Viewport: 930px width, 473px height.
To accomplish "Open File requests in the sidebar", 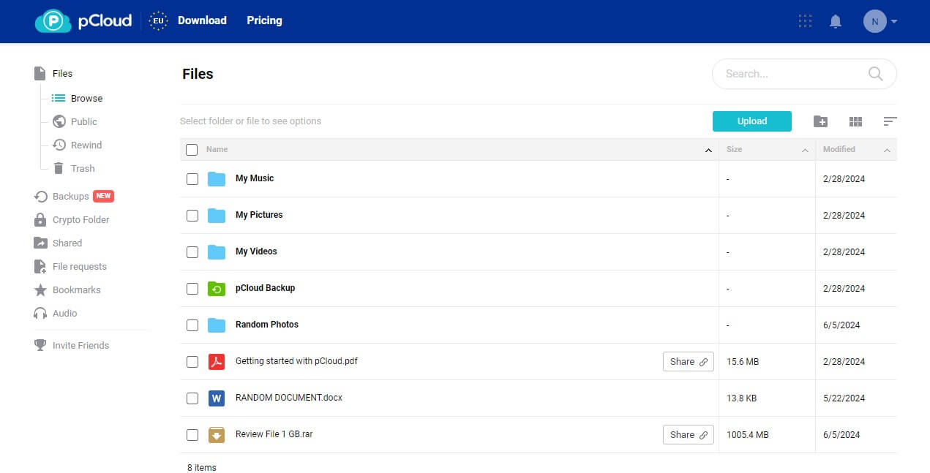I will [80, 266].
